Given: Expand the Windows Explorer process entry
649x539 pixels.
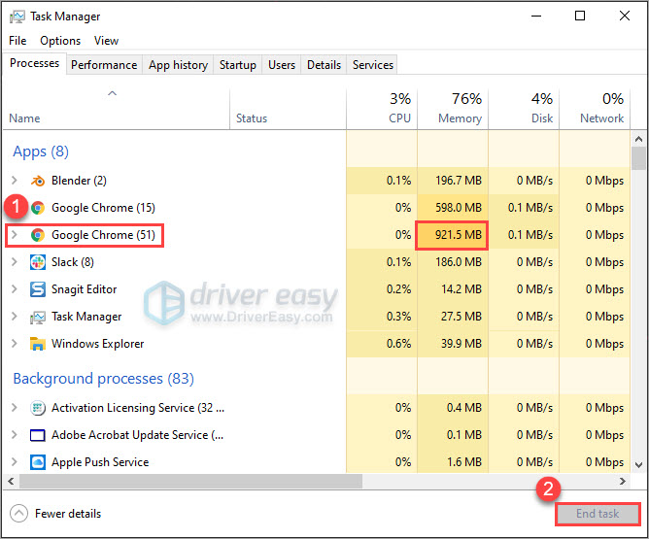Looking at the screenshot, I should click(x=15, y=344).
